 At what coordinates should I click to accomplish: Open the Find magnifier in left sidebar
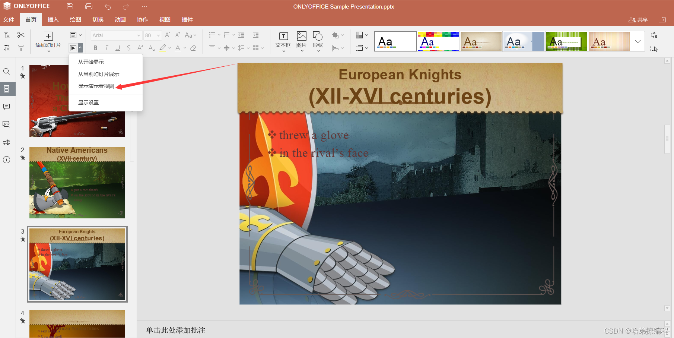coord(7,71)
